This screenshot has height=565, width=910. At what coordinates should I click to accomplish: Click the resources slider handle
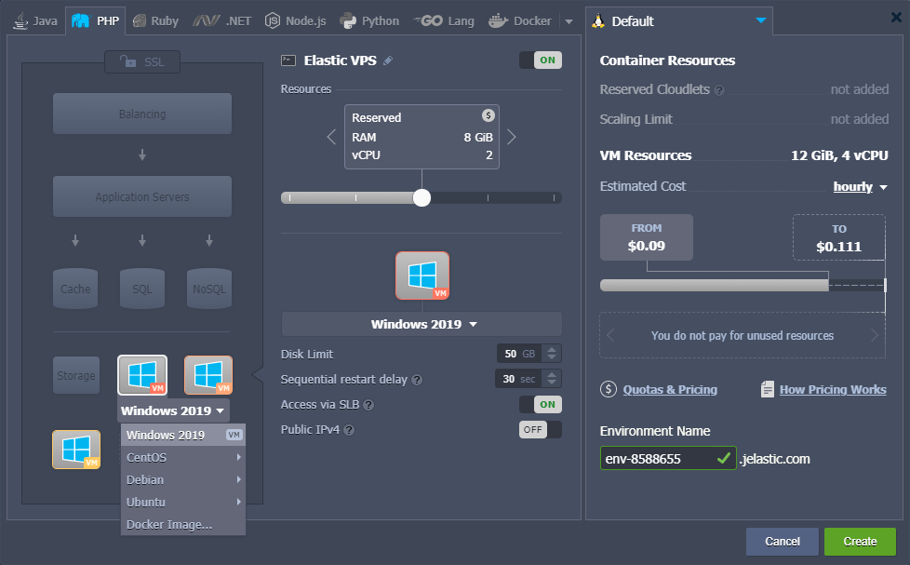coord(422,198)
